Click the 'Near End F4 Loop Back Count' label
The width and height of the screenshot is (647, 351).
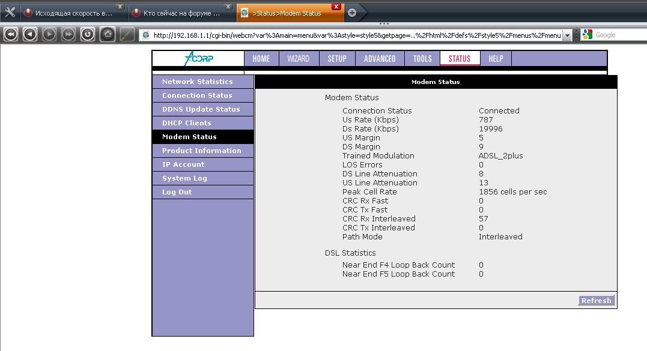click(x=398, y=265)
